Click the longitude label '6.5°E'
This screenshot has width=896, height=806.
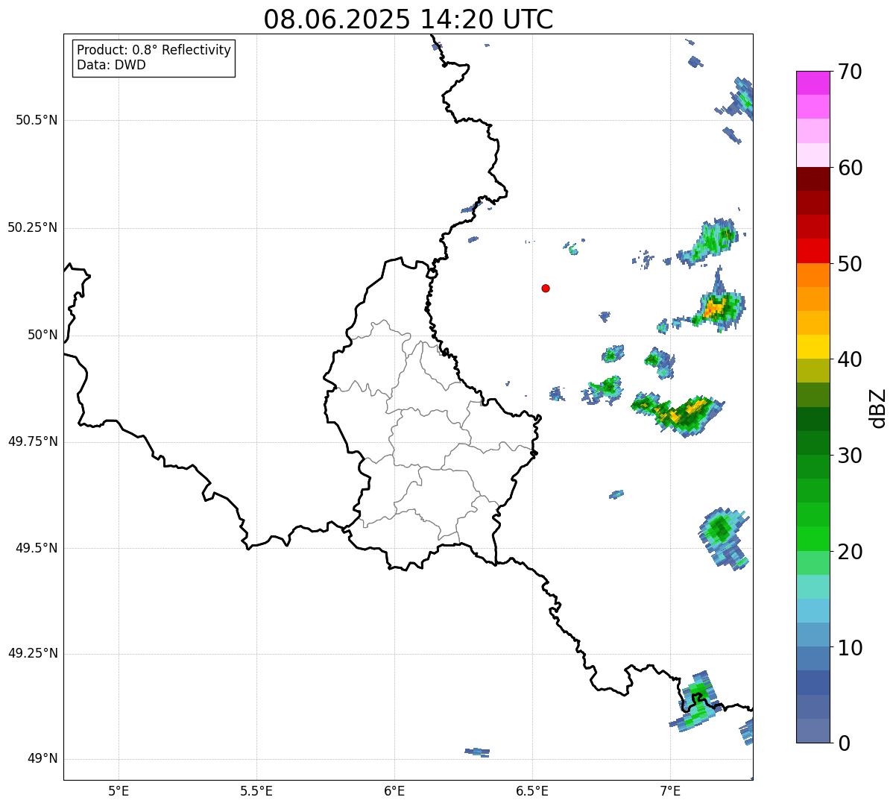click(x=532, y=790)
